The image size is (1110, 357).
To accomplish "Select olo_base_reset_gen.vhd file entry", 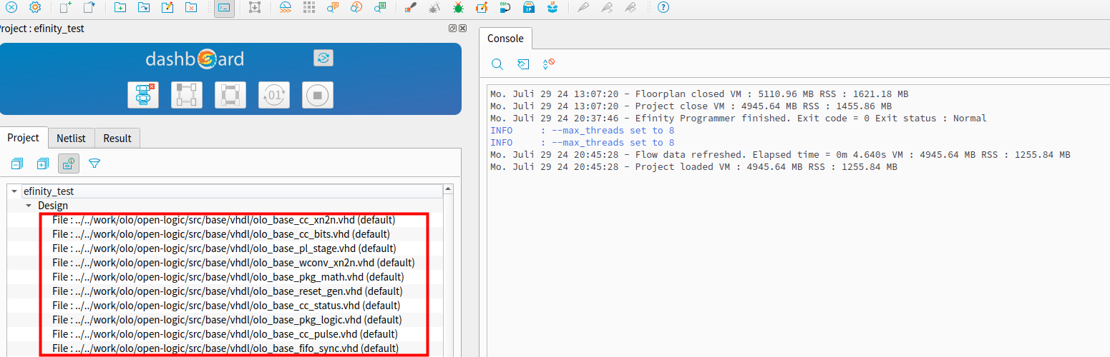I will coord(228,291).
